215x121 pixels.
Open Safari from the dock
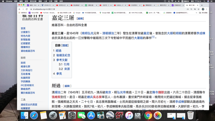[34, 115]
